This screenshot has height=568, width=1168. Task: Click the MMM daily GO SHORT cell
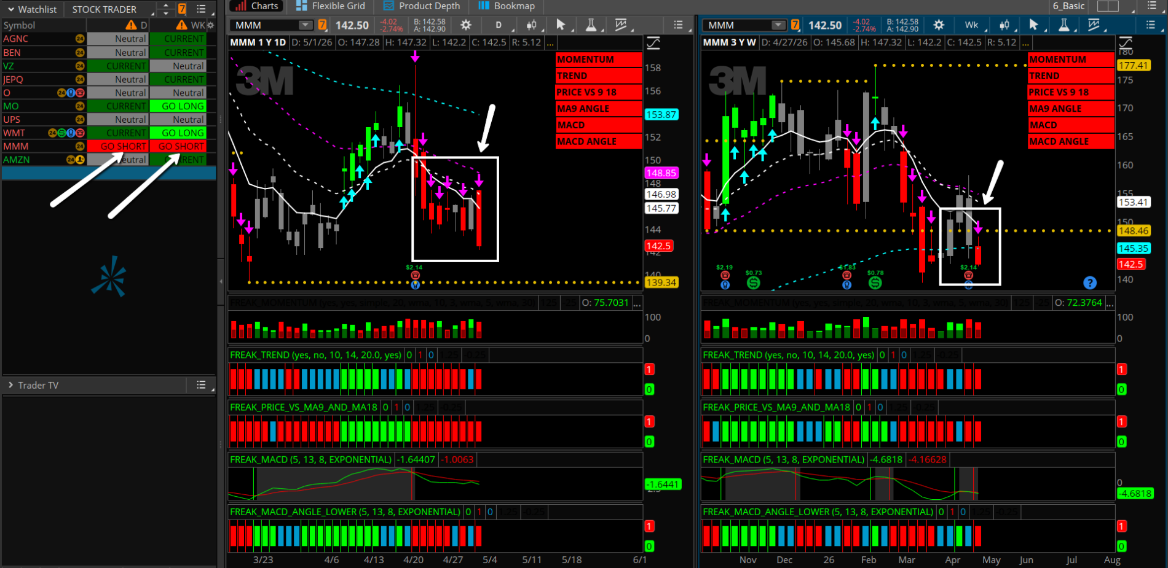click(x=118, y=146)
